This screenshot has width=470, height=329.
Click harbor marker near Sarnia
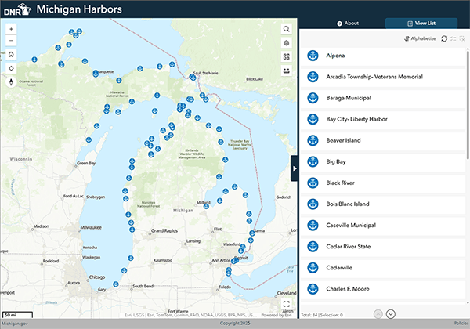pyautogui.click(x=252, y=233)
